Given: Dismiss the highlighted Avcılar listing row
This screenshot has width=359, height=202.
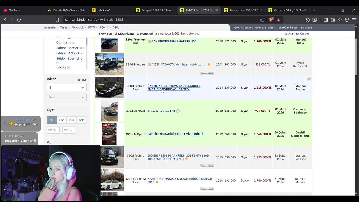Looking at the screenshot, I should [x=309, y=79].
